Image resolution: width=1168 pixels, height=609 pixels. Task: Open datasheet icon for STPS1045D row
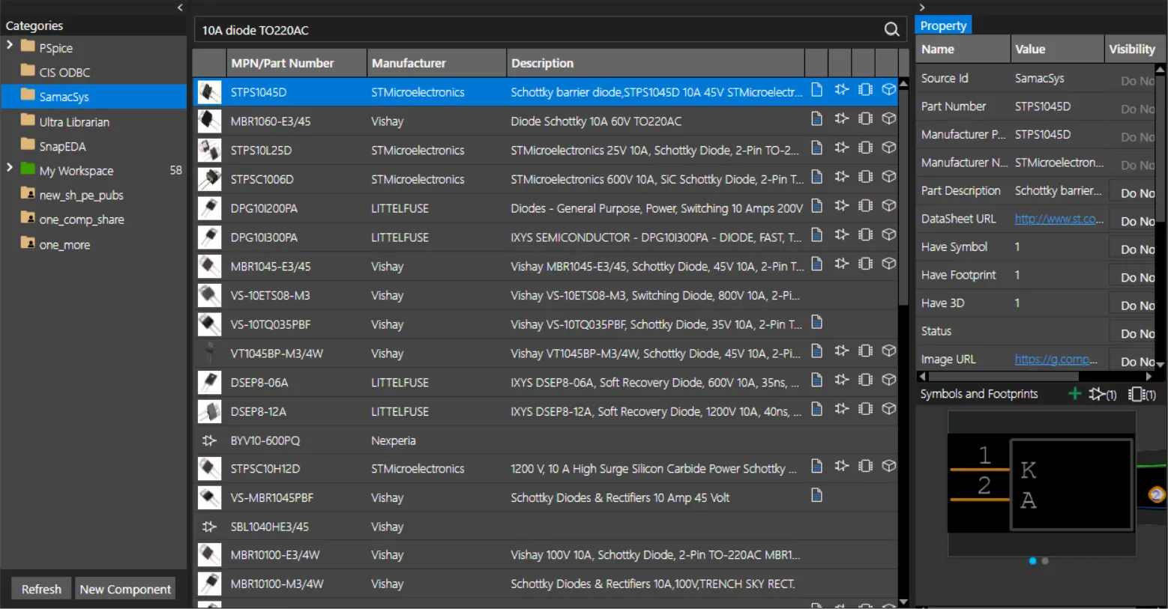[817, 90]
